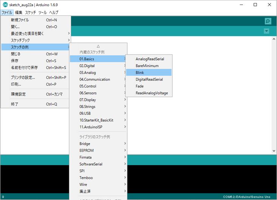Viewport: 277px width, 200px height.
Task: Open Firmata library examples
Action: coord(98,157)
